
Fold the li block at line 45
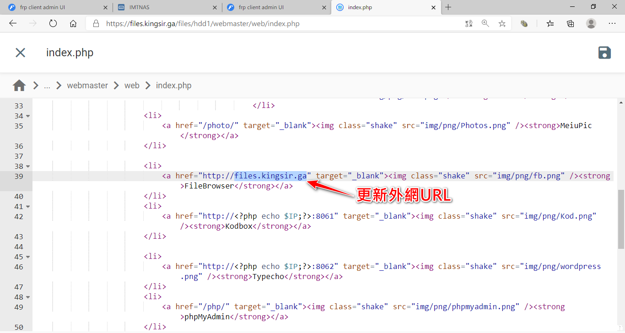[28, 257]
